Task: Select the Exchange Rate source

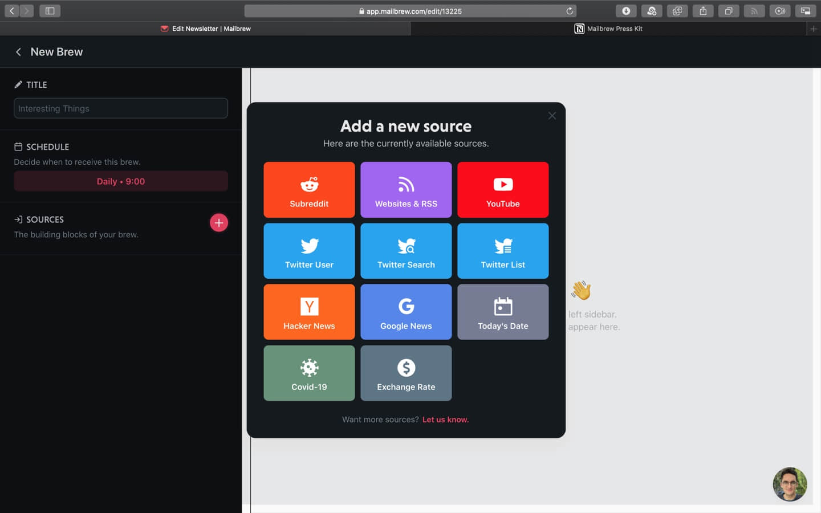Action: (x=406, y=373)
